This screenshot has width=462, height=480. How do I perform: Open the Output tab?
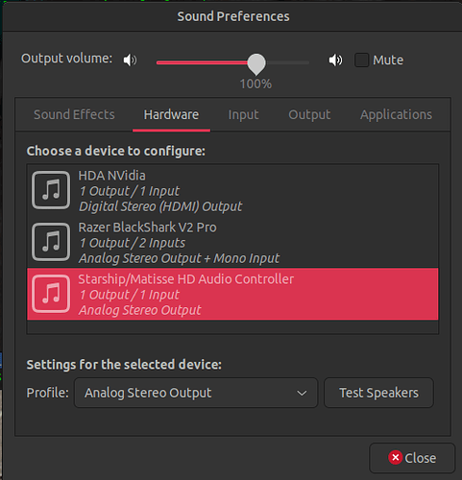[309, 114]
